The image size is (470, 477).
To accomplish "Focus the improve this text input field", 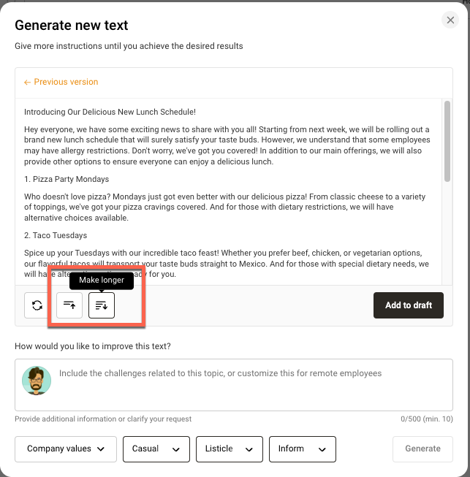I will [249, 383].
